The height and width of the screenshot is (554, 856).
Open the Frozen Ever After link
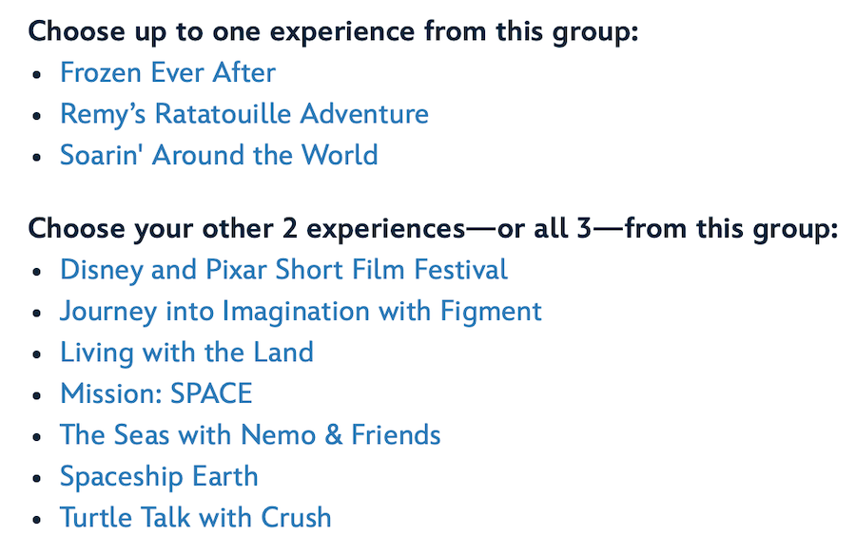click(167, 73)
